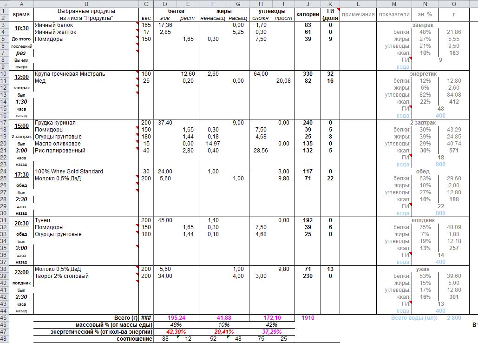This screenshot has width=478, height=343.
Task: Click the time cell '20:30'
Action: pos(21,224)
